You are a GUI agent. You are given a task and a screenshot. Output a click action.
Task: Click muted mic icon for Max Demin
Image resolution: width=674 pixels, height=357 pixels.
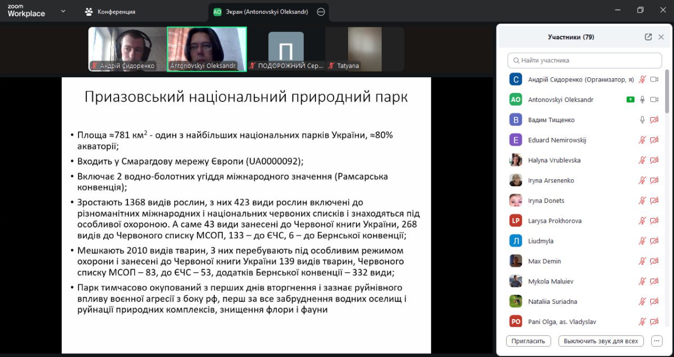click(x=642, y=261)
